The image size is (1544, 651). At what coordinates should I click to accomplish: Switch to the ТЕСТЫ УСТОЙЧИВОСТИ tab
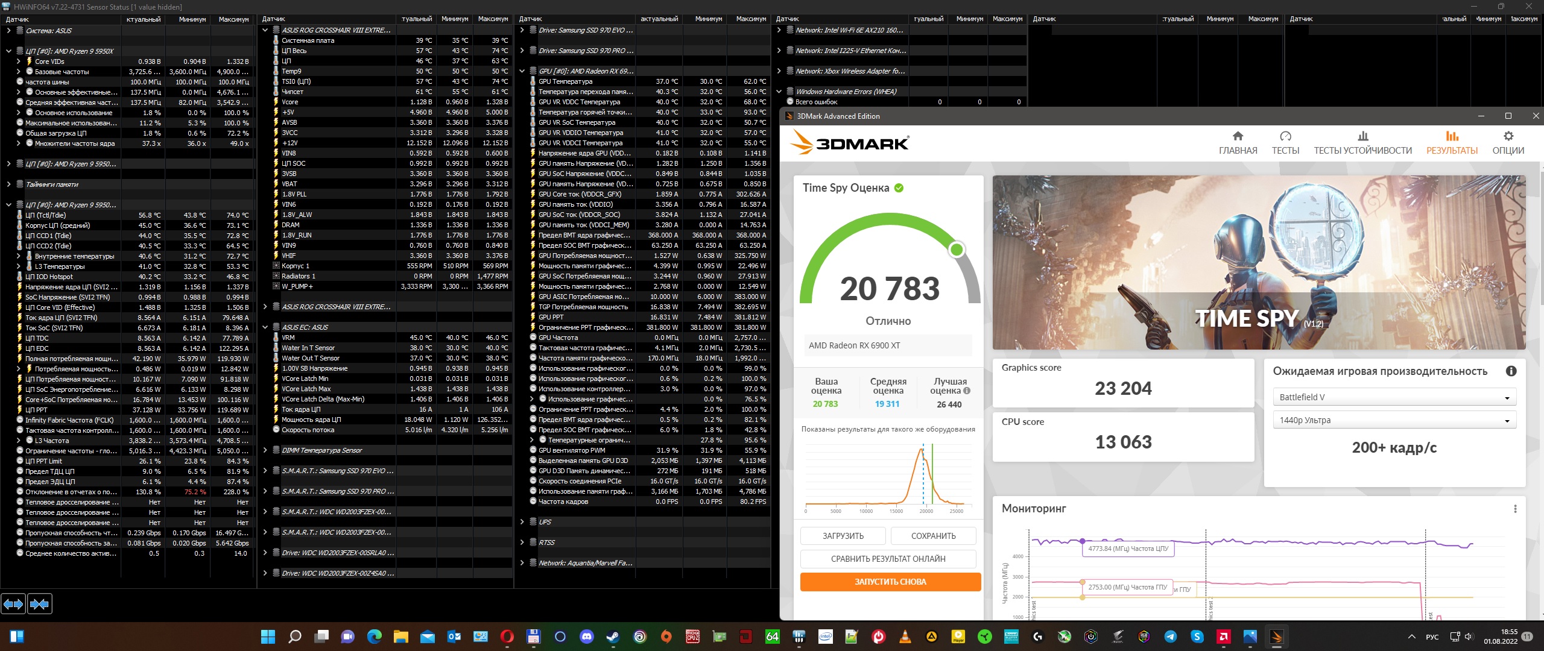[1362, 143]
